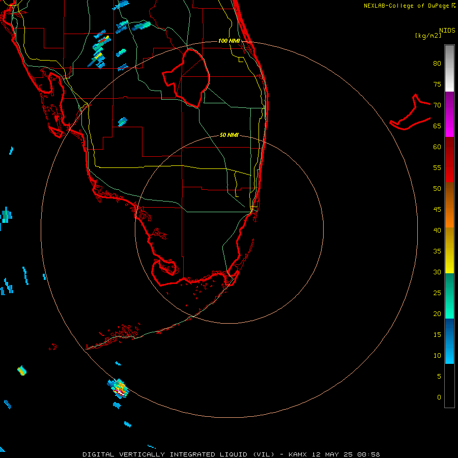
Task: Click the legend value 40
Action: [437, 230]
